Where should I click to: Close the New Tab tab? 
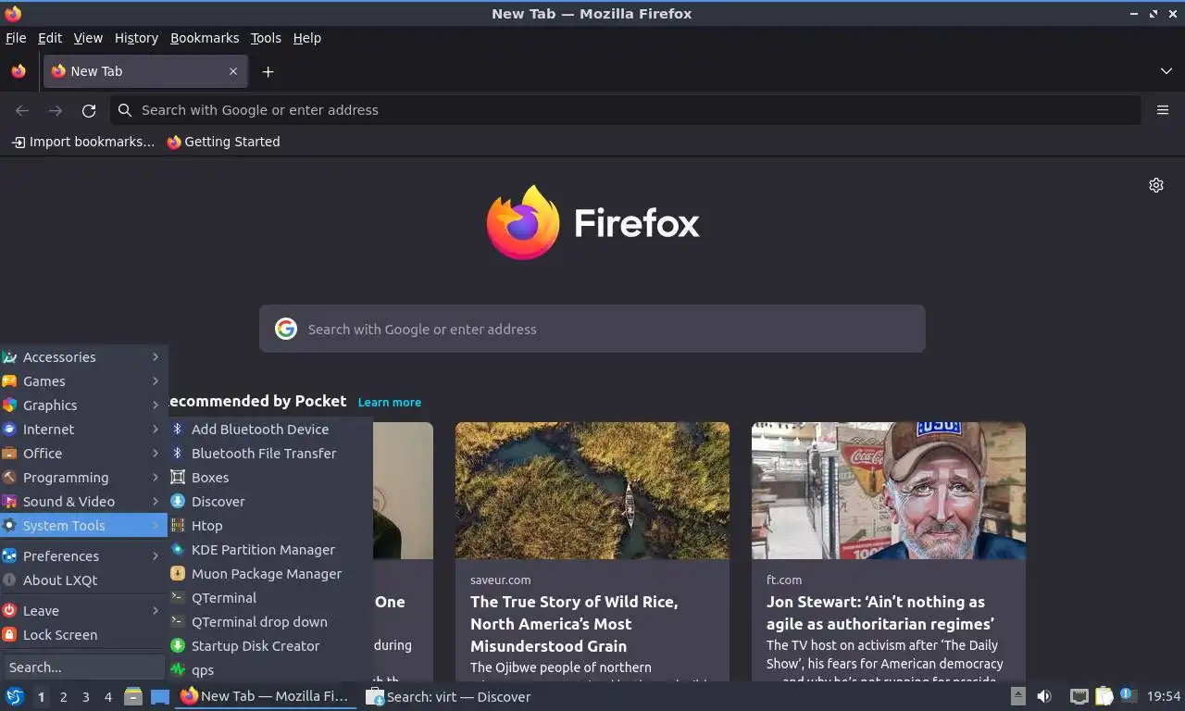[233, 71]
